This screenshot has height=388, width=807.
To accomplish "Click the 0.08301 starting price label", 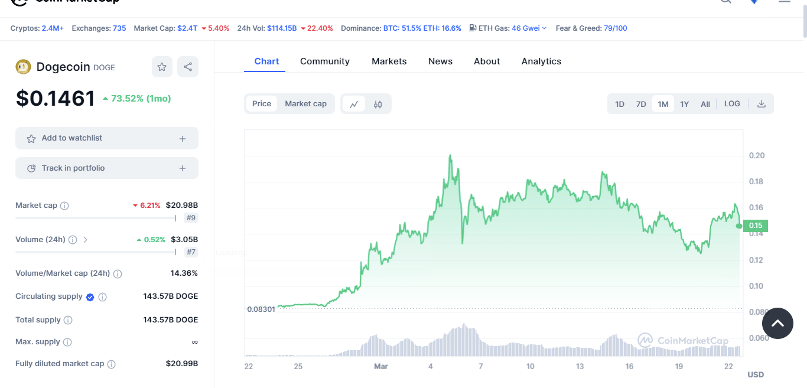I will click(x=261, y=309).
